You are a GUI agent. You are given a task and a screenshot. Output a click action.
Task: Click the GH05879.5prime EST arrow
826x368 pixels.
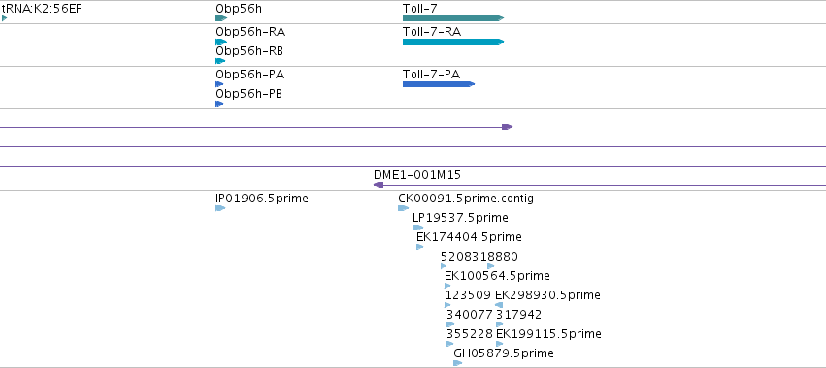tap(458, 363)
